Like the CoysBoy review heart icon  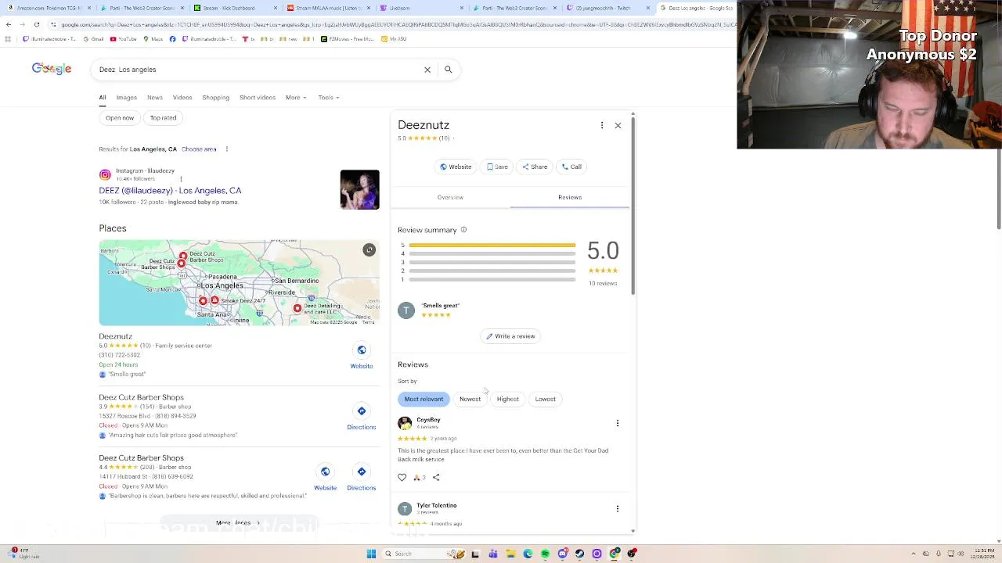tap(402, 477)
